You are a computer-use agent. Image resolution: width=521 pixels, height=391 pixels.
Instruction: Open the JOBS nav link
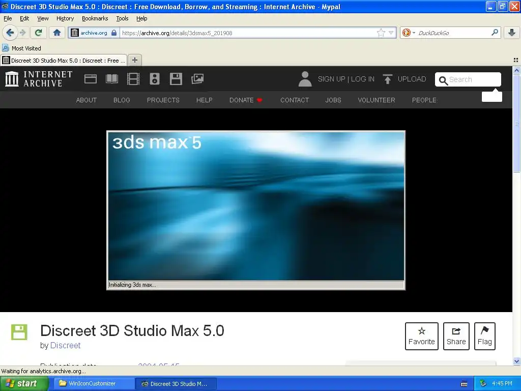click(333, 100)
